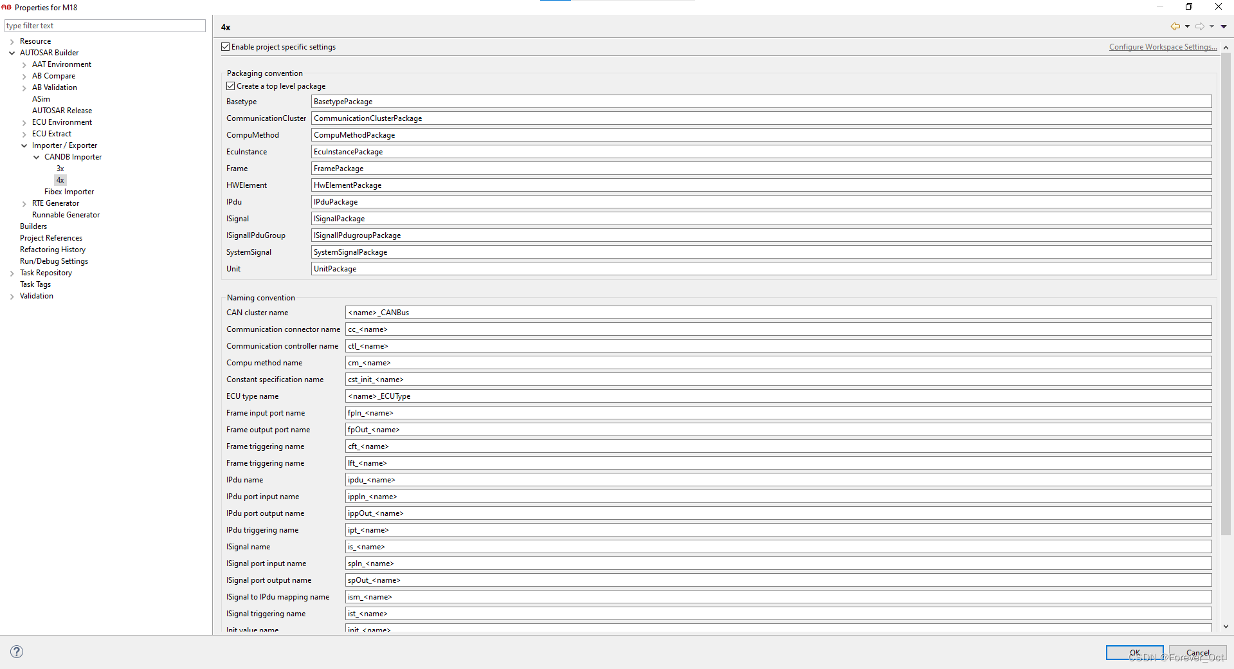Screen dimensions: 1234x669
Task: Click the back navigation arrow icon
Action: (1175, 26)
